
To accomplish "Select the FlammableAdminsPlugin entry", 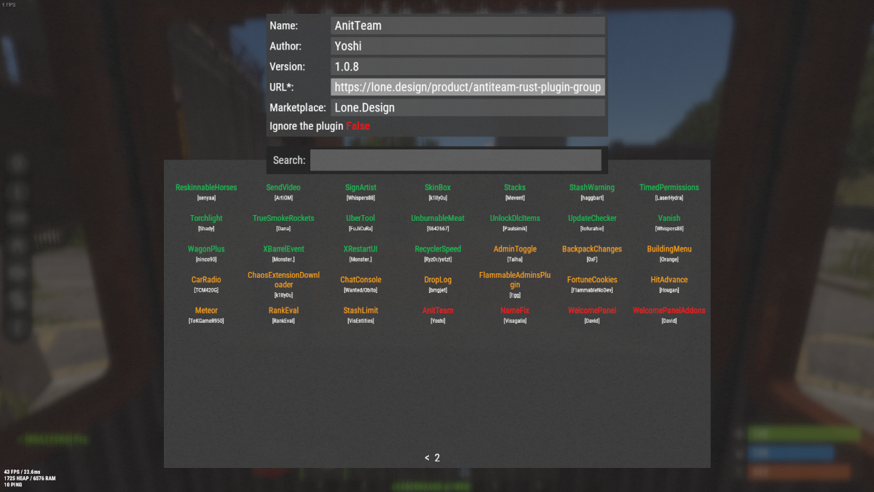I will 515,279.
